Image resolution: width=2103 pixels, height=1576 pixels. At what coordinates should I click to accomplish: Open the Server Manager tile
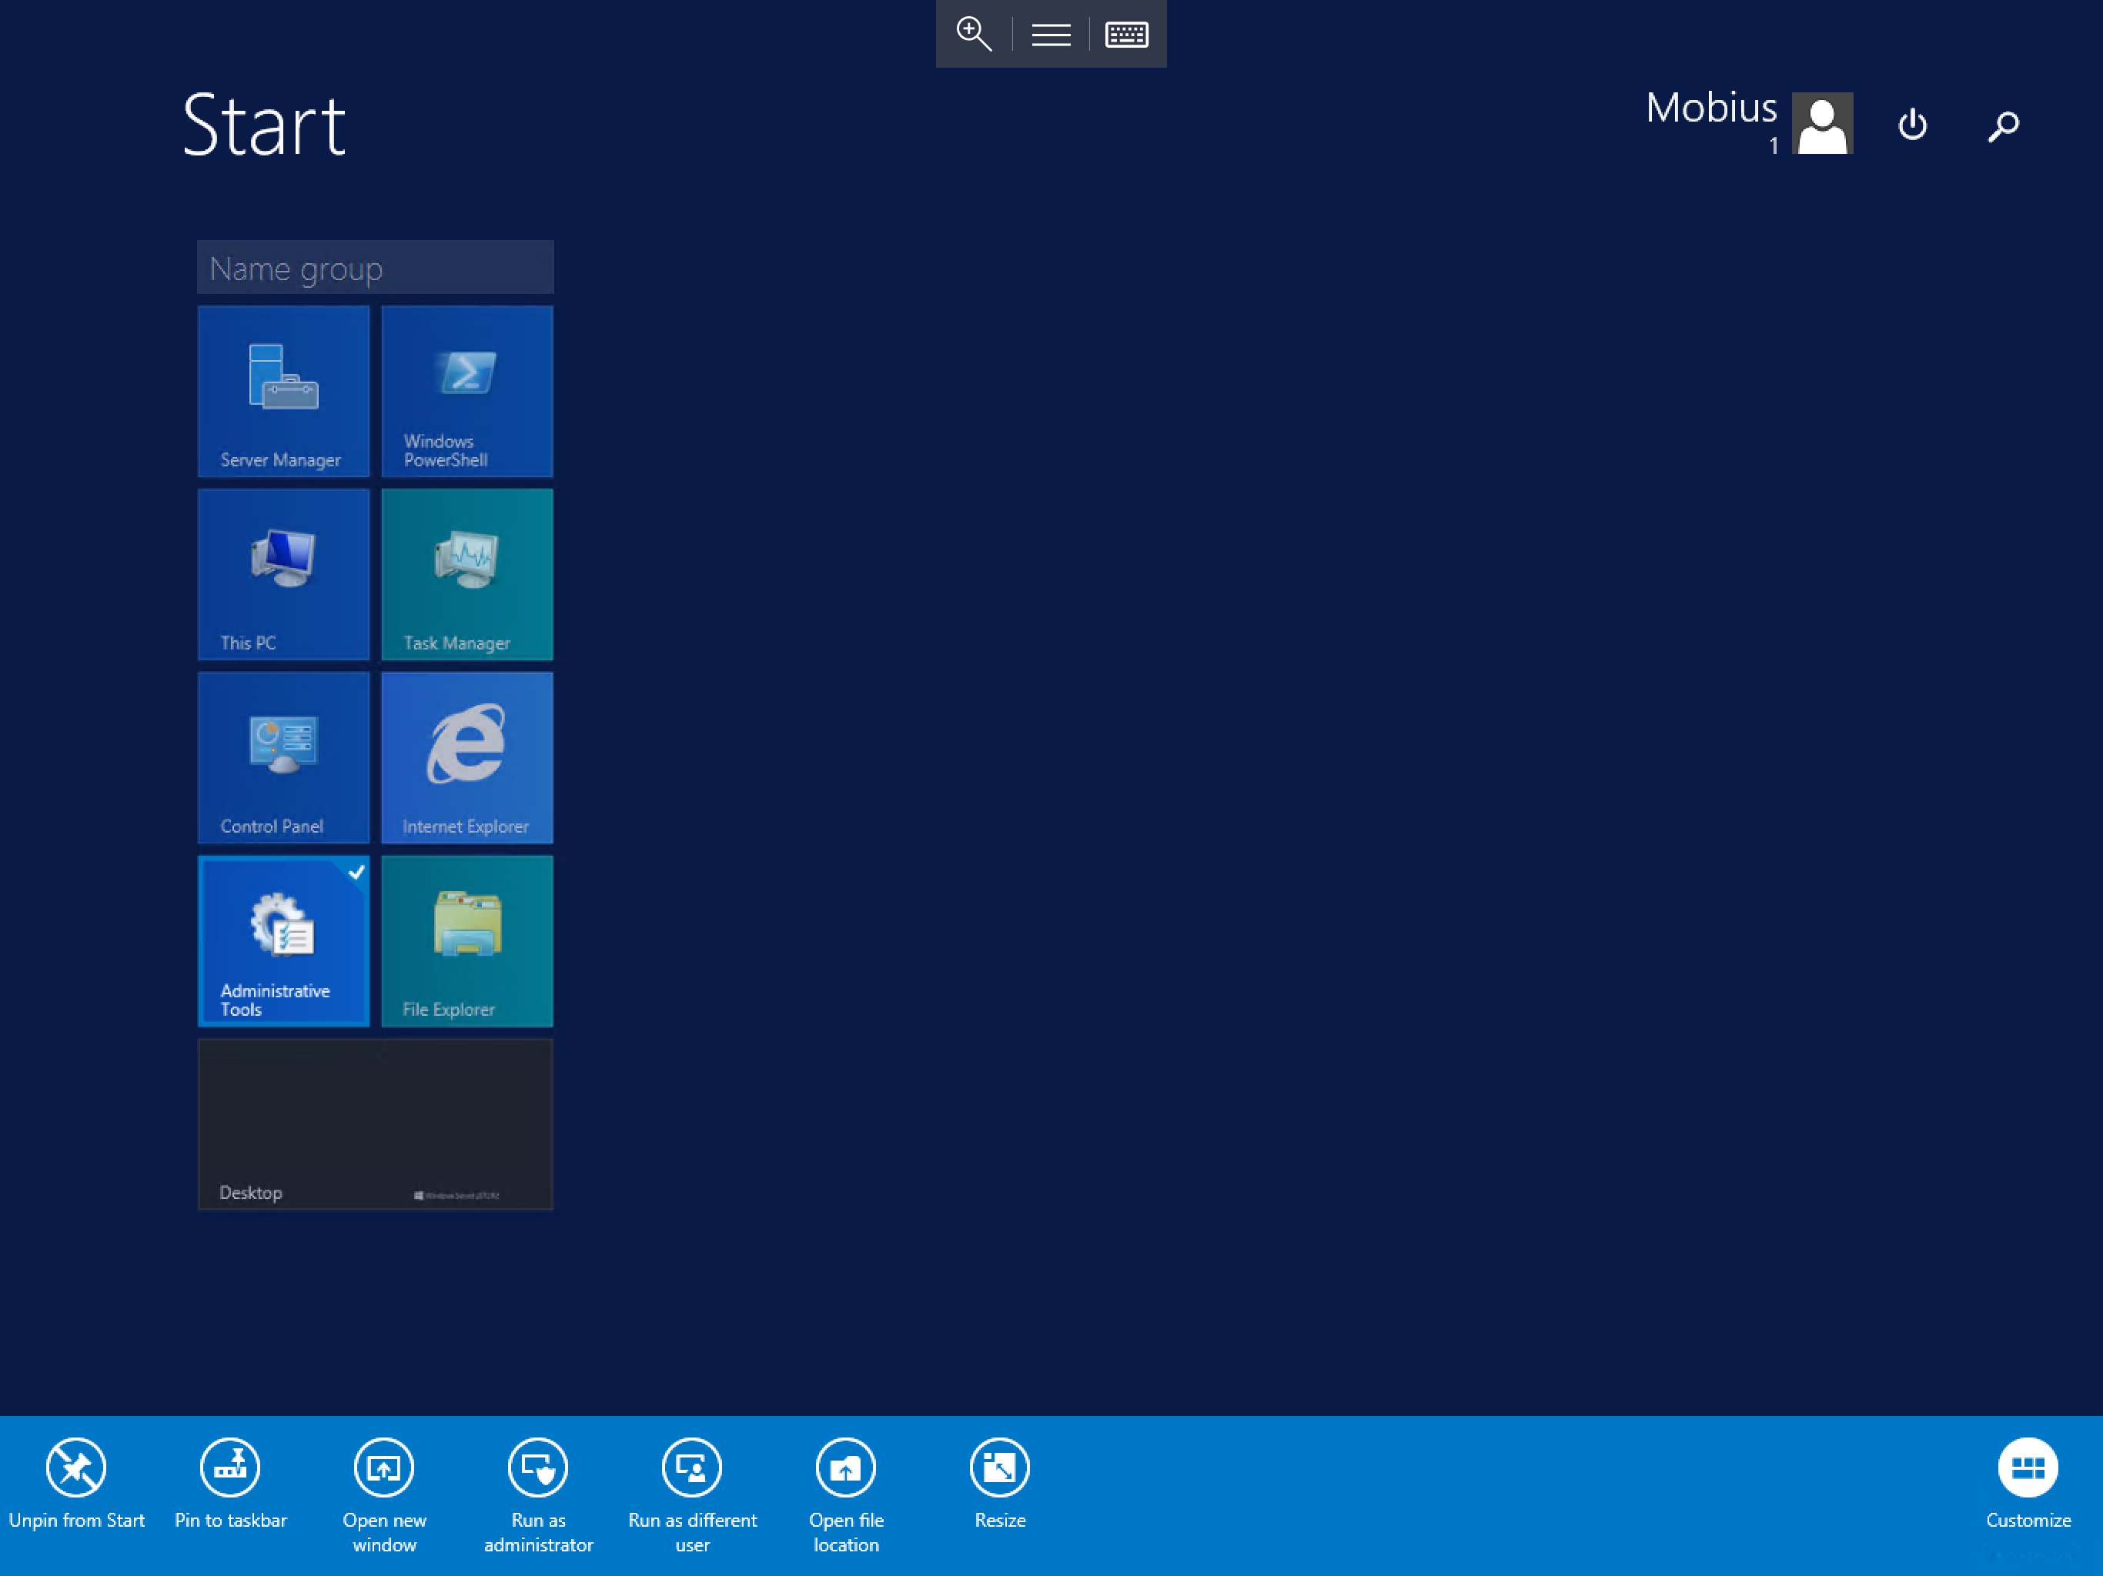283,391
